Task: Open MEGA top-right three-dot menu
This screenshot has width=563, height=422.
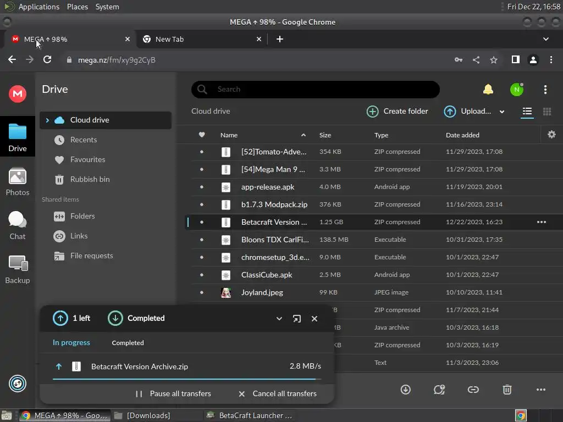Action: tap(545, 90)
